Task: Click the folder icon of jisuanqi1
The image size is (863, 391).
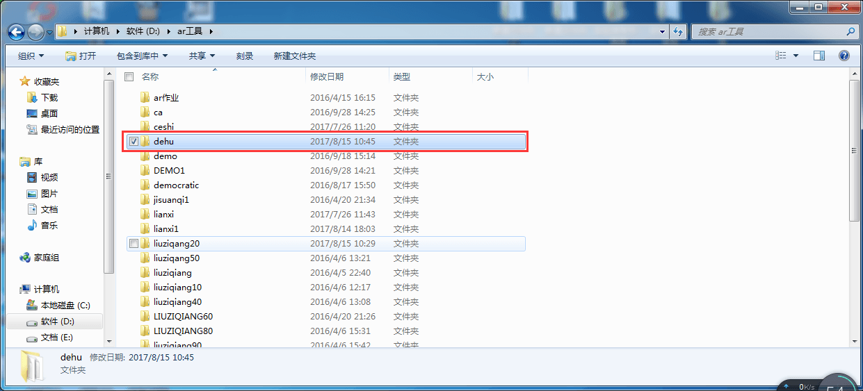Action: pos(145,199)
